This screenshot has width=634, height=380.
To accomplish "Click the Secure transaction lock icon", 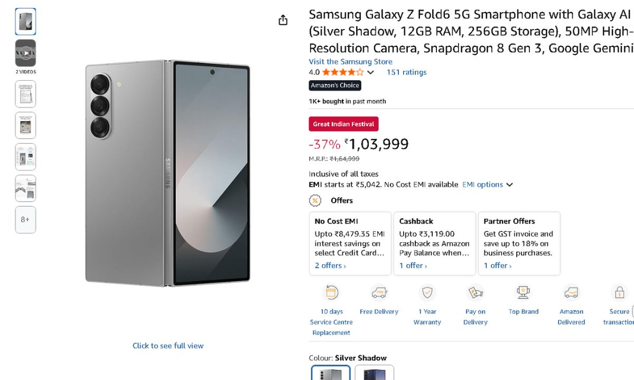I will point(619,292).
